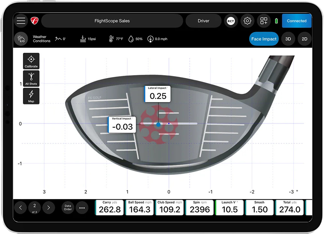The image size is (324, 234).
Task: Go to the previous shot
Action: pyautogui.click(x=20, y=207)
